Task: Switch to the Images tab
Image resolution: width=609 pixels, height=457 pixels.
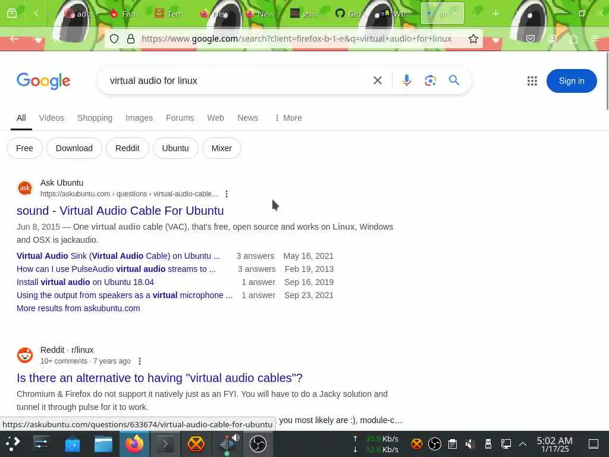Action: point(139,118)
